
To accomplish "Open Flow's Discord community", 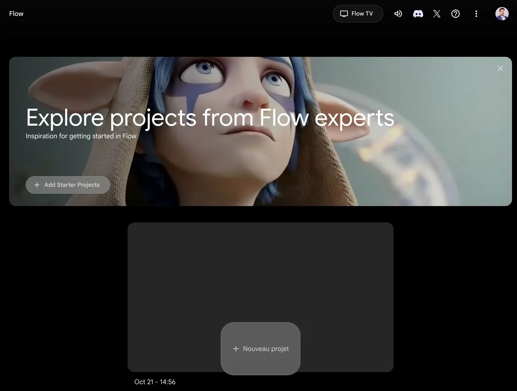I will (x=418, y=14).
